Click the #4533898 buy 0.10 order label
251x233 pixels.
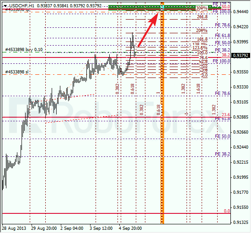[x=24, y=50]
